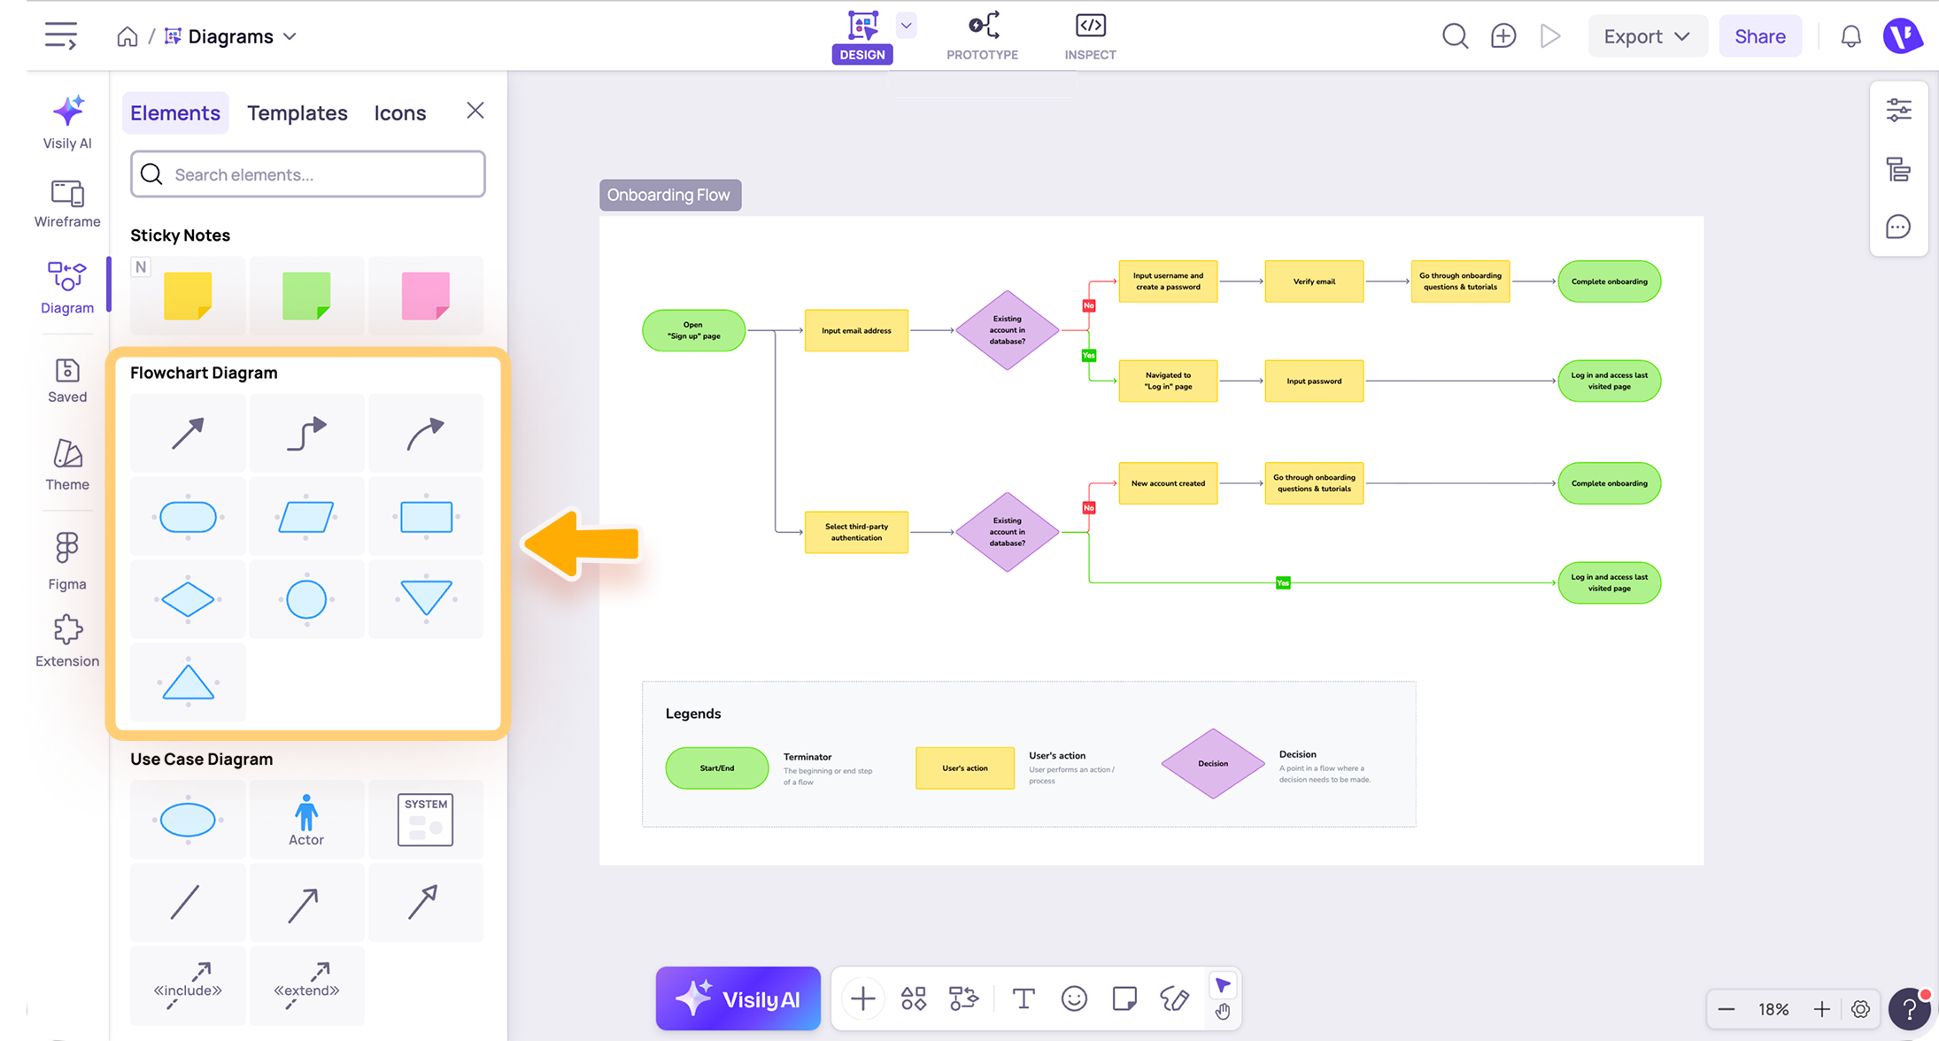Open the Saved panel
This screenshot has width=1939, height=1041.
pyautogui.click(x=67, y=381)
